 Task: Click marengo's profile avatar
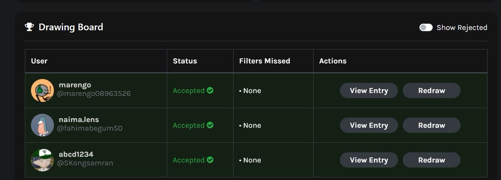(43, 90)
